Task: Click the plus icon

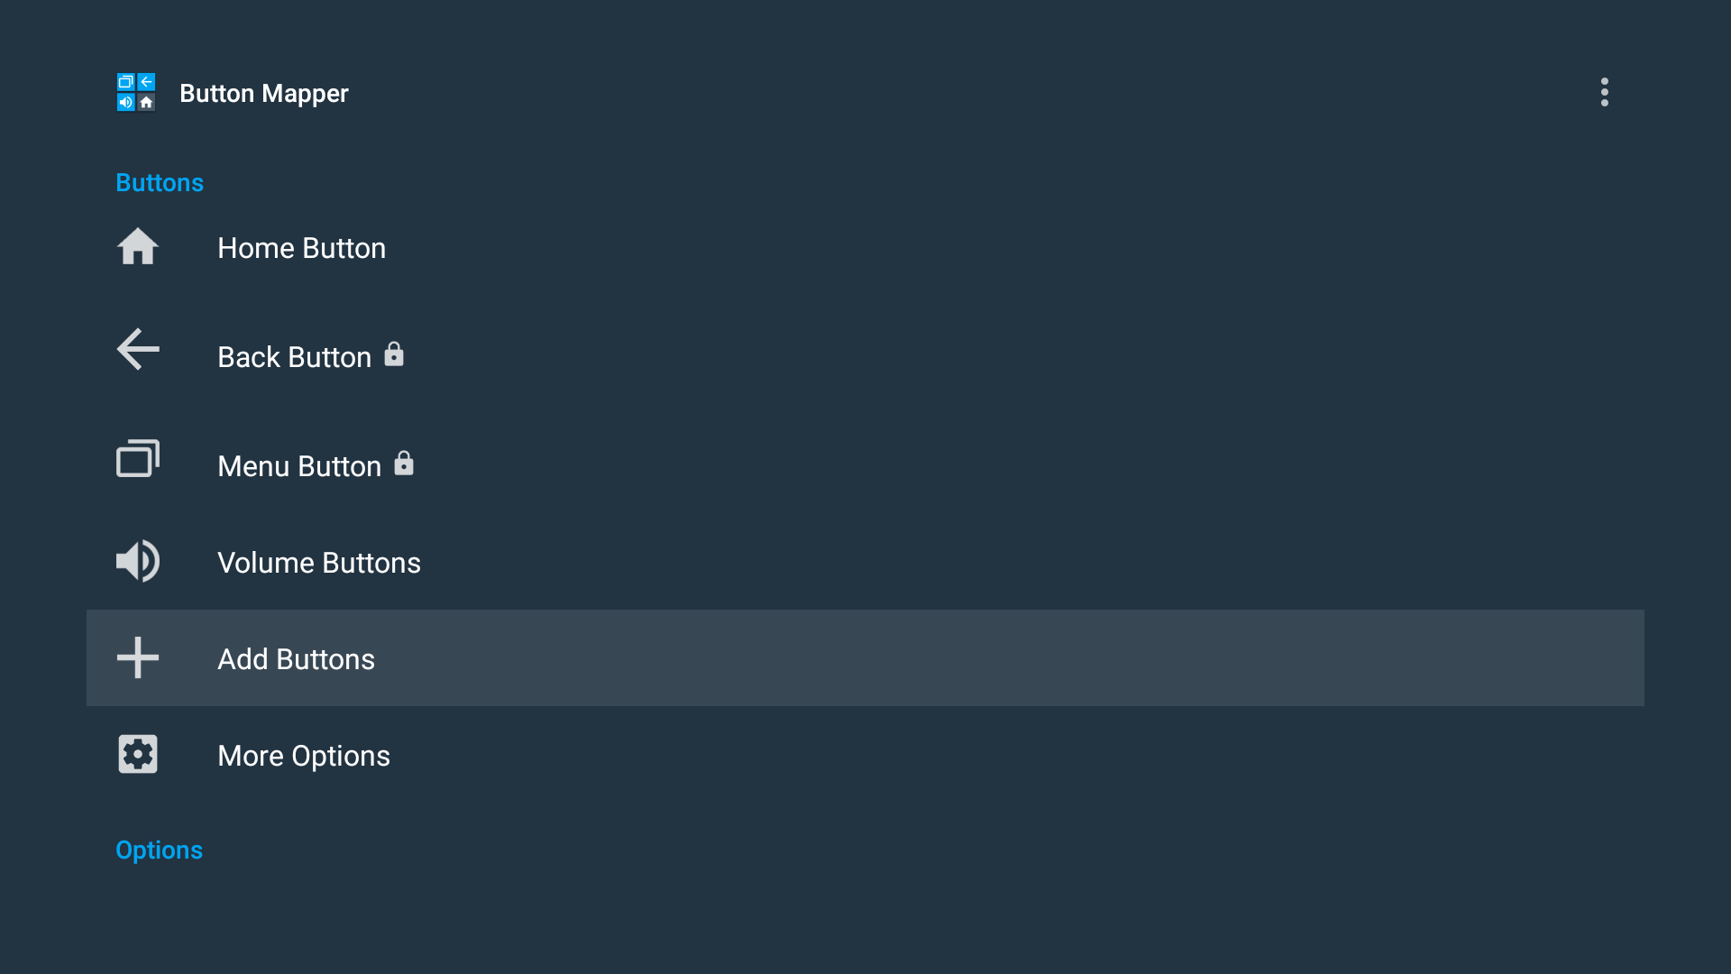Action: pyautogui.click(x=138, y=657)
